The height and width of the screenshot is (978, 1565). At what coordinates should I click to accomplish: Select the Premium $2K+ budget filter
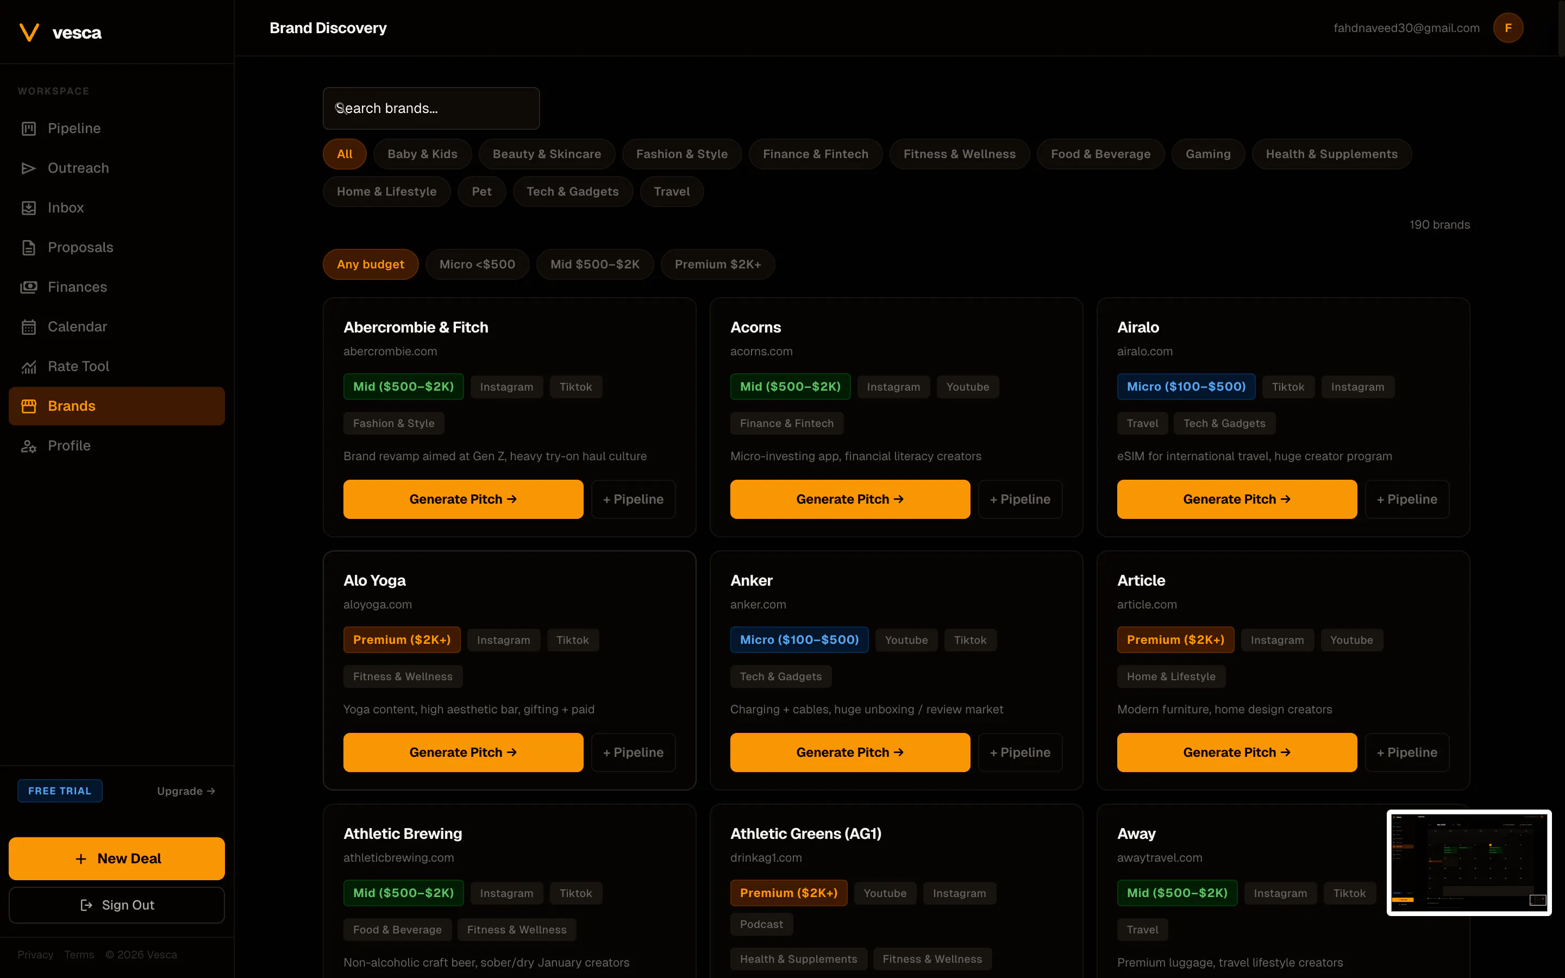click(718, 265)
